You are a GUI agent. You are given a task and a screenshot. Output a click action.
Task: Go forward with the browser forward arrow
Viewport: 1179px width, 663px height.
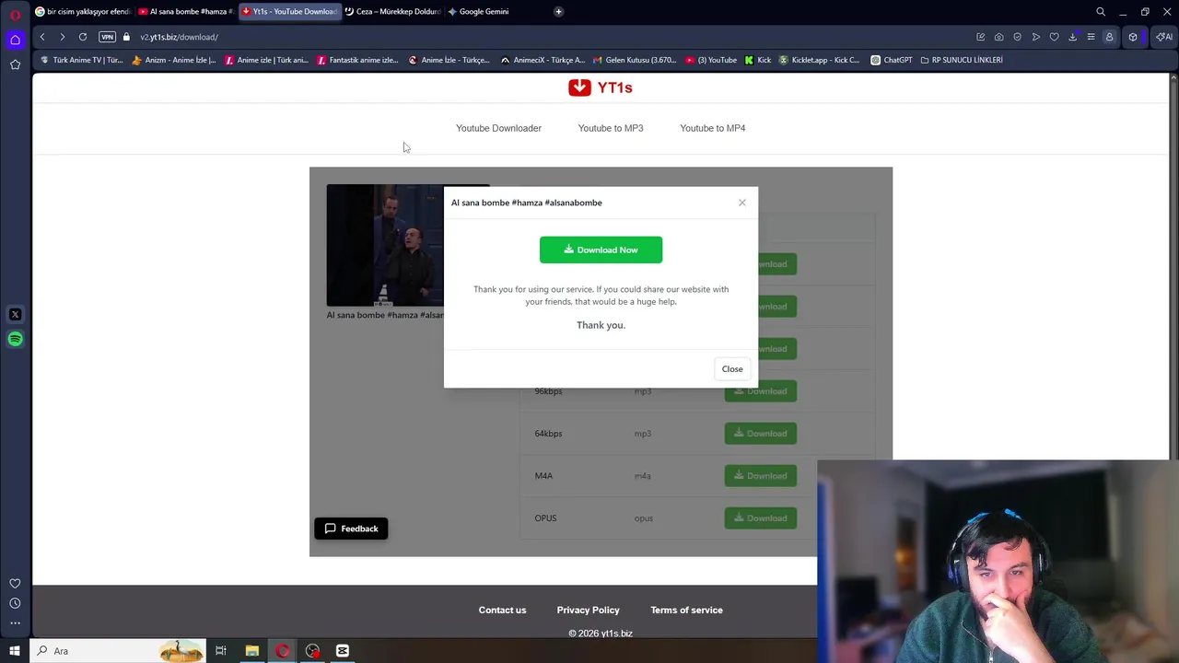pyautogui.click(x=62, y=37)
